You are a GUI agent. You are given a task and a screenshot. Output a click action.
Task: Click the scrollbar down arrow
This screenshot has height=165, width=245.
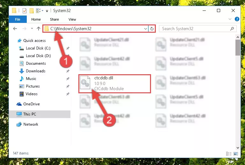coord(238,148)
